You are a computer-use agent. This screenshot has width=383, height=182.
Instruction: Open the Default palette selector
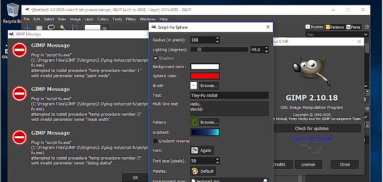[x=203, y=171]
